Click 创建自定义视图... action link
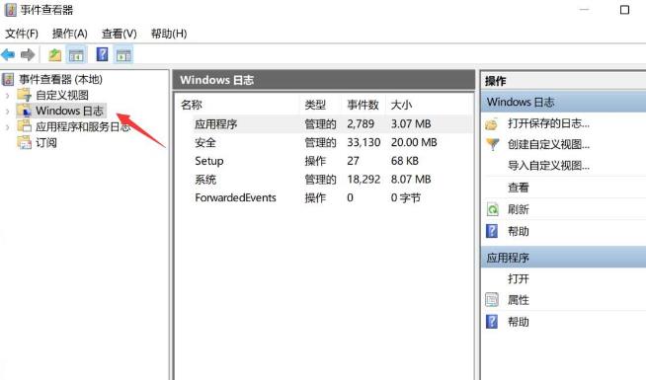 coord(548,144)
